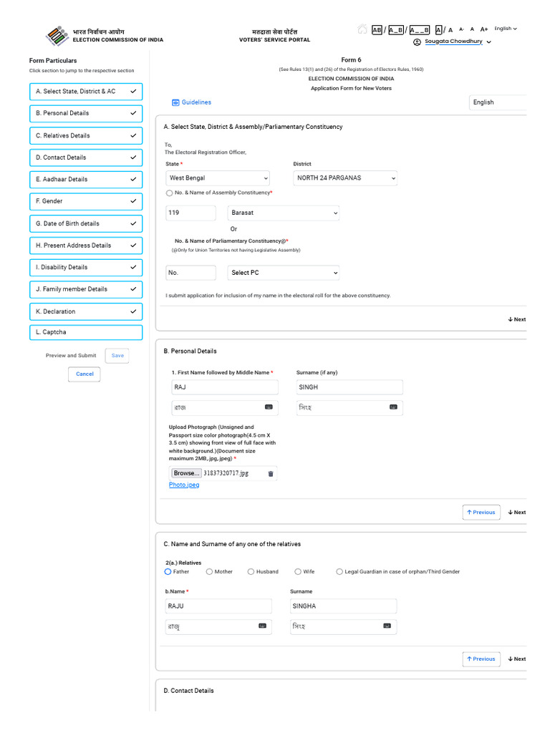Open keyboard for relative surname regional field
The image size is (550, 733).
[x=387, y=626]
